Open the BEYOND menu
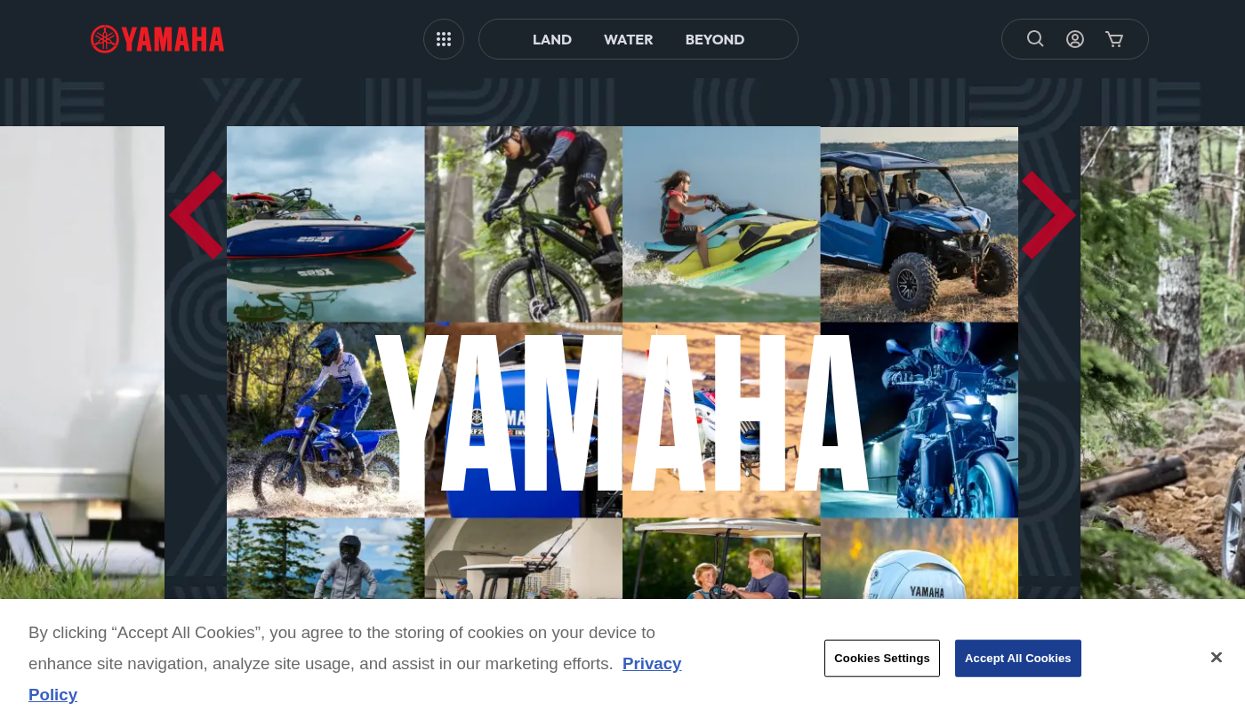The height and width of the screenshot is (711, 1245). pos(715,39)
